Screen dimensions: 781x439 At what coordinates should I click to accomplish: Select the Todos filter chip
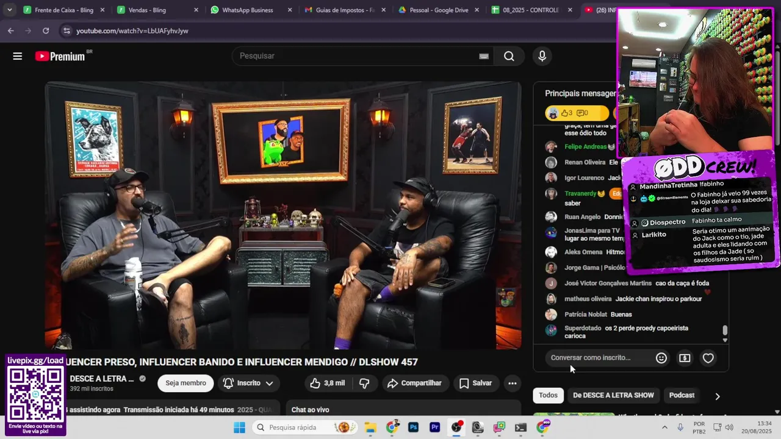coord(548,395)
